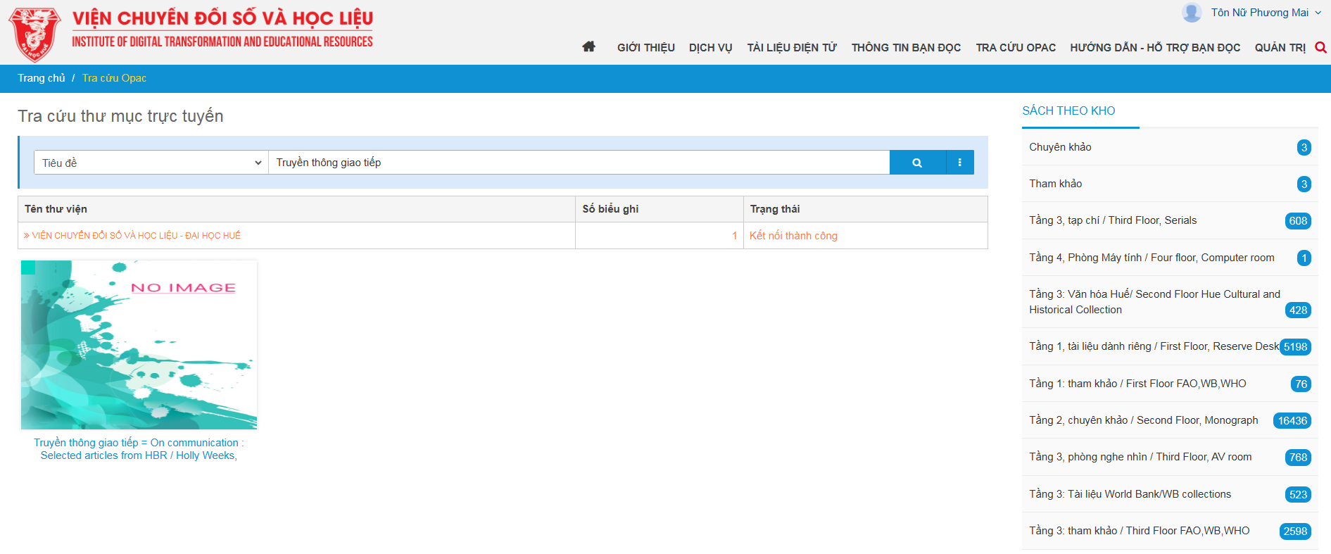
Task: Select Tầng 3, tạp chí Serials collection
Action: coord(1112,220)
